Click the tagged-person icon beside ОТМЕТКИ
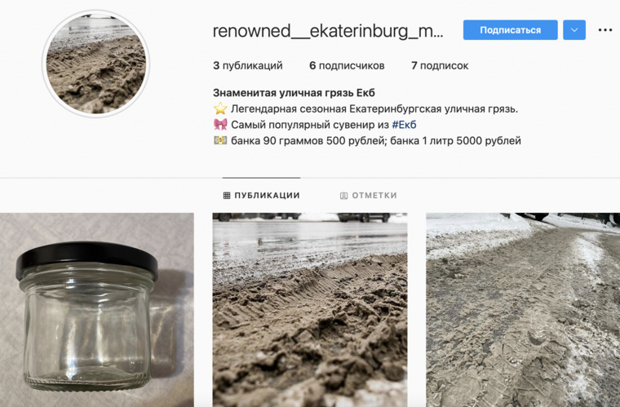The height and width of the screenshot is (407, 620). (344, 196)
